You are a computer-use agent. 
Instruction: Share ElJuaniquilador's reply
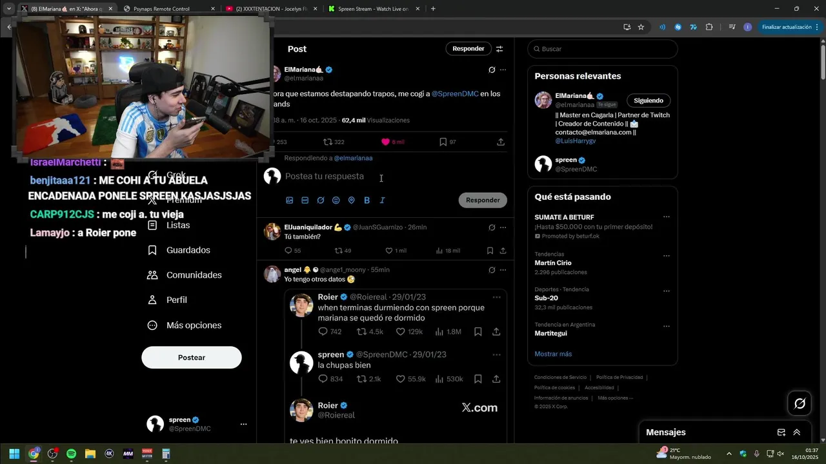(x=503, y=251)
